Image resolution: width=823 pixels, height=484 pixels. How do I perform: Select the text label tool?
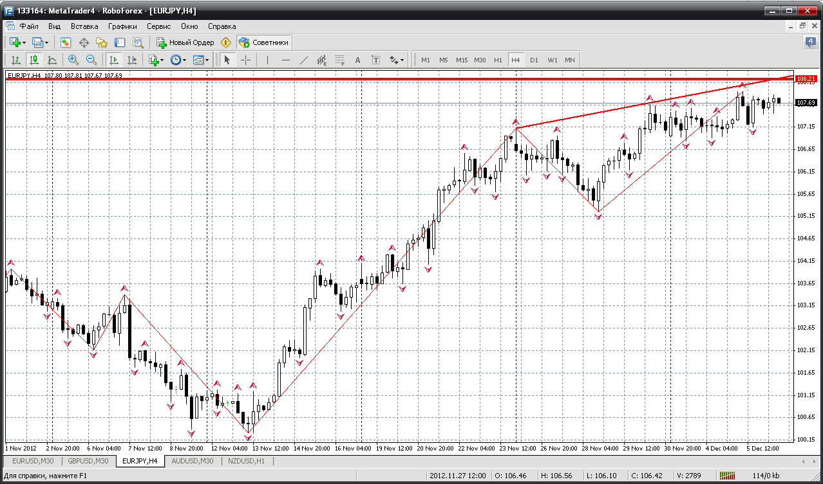pyautogui.click(x=376, y=60)
